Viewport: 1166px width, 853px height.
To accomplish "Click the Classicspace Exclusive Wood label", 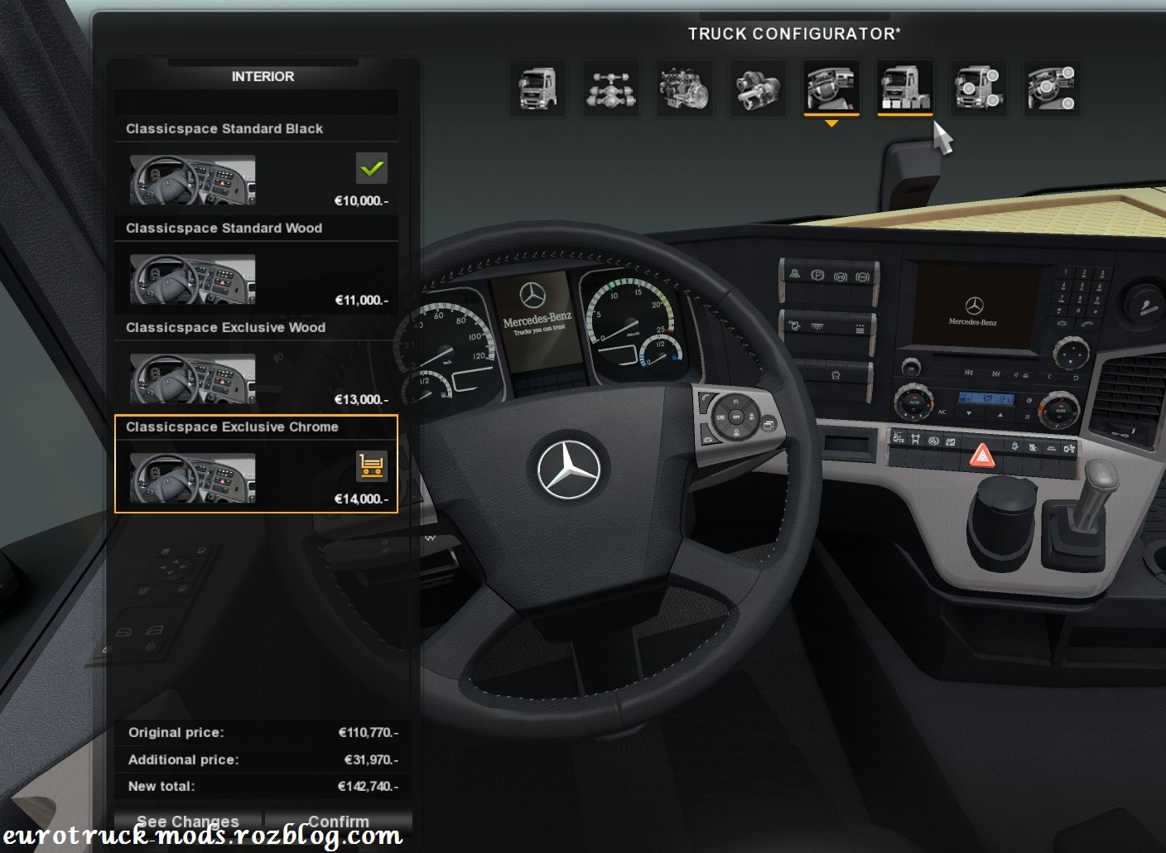I will point(225,327).
